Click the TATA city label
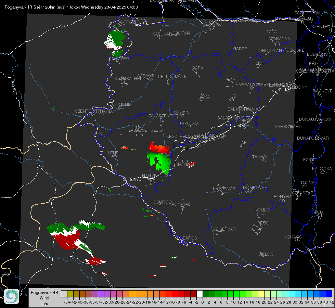335x308 pixels. [272, 31]
